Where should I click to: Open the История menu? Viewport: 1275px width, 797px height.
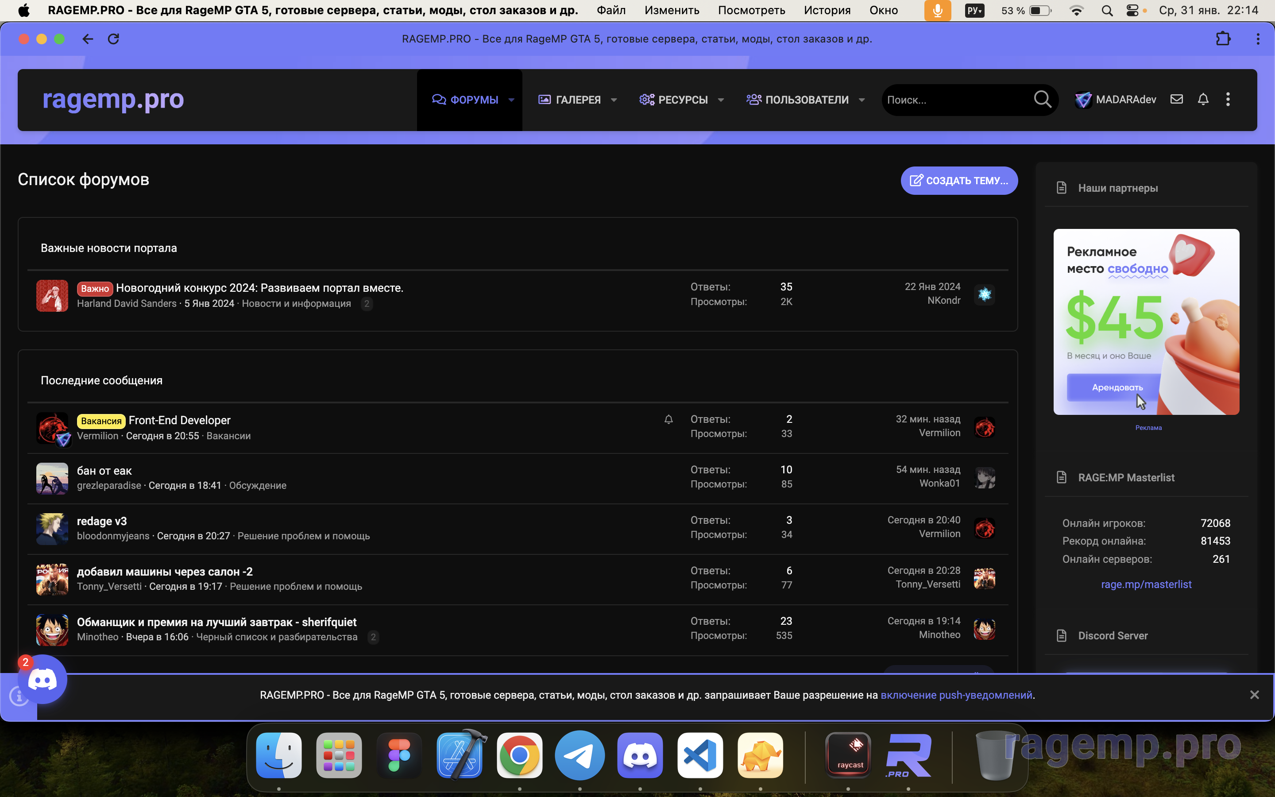coord(827,11)
